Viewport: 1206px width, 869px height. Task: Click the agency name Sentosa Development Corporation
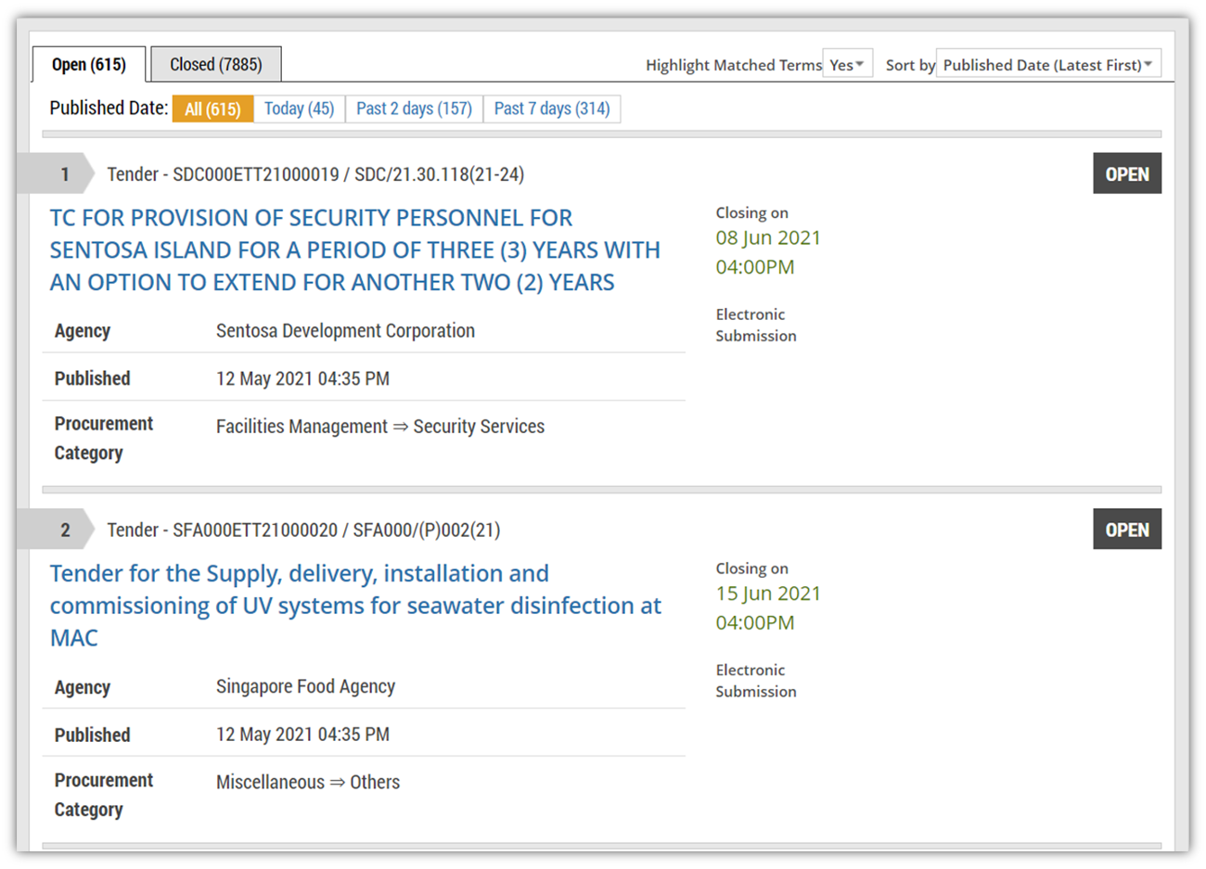pos(345,330)
